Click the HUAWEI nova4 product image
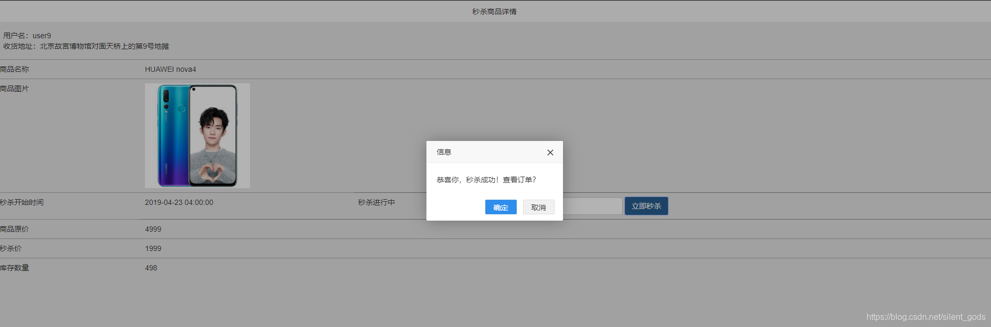This screenshot has width=991, height=327. click(x=197, y=136)
